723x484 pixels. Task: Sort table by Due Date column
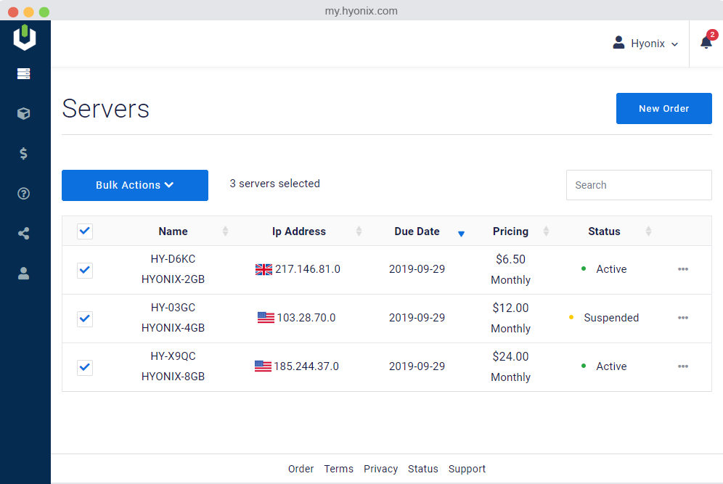coord(417,231)
